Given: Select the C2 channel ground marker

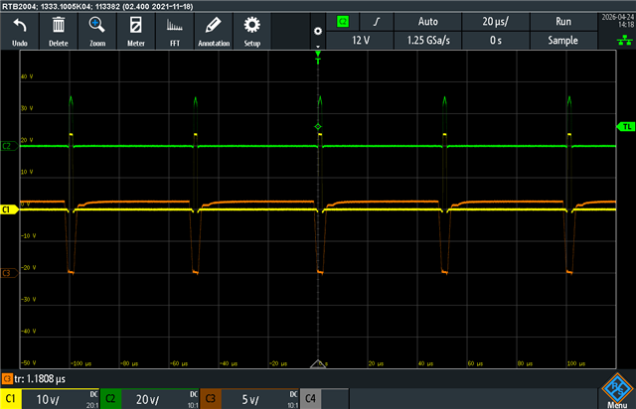Looking at the screenshot, I should (9, 146).
